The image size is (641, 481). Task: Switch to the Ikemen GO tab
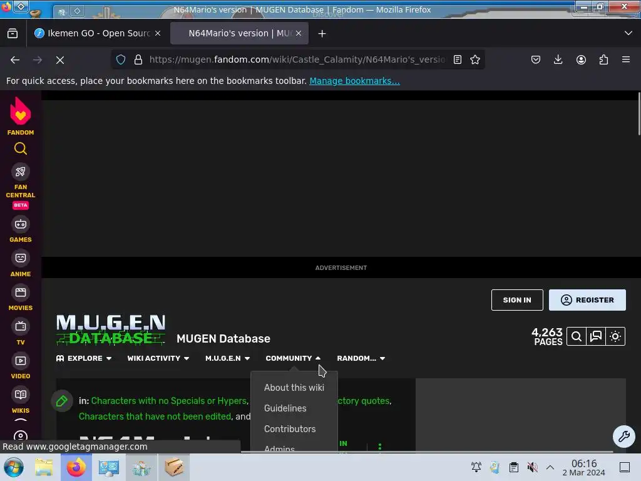[92, 34]
